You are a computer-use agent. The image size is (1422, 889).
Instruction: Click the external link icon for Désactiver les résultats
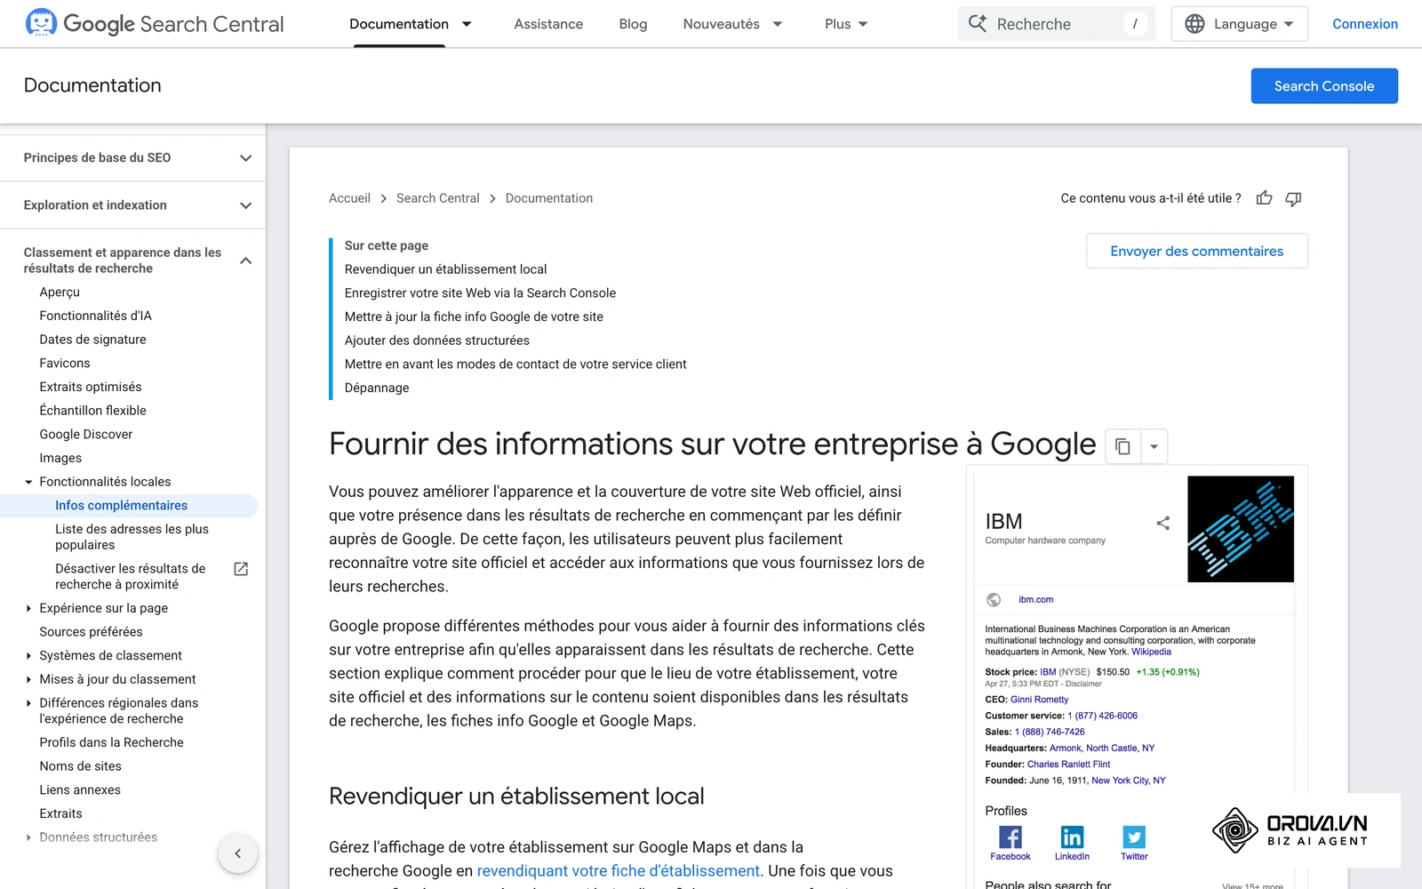point(241,569)
